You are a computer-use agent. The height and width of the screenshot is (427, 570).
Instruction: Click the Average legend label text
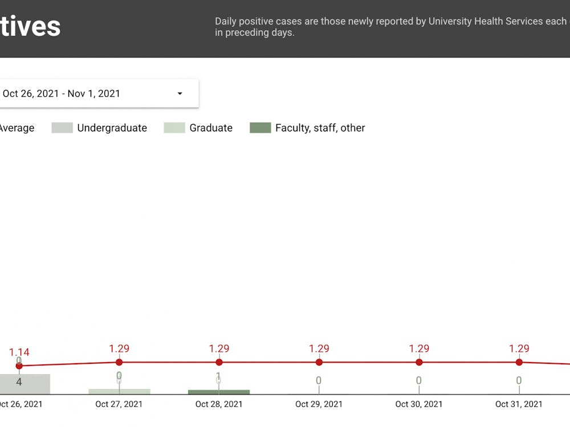pyautogui.click(x=17, y=128)
